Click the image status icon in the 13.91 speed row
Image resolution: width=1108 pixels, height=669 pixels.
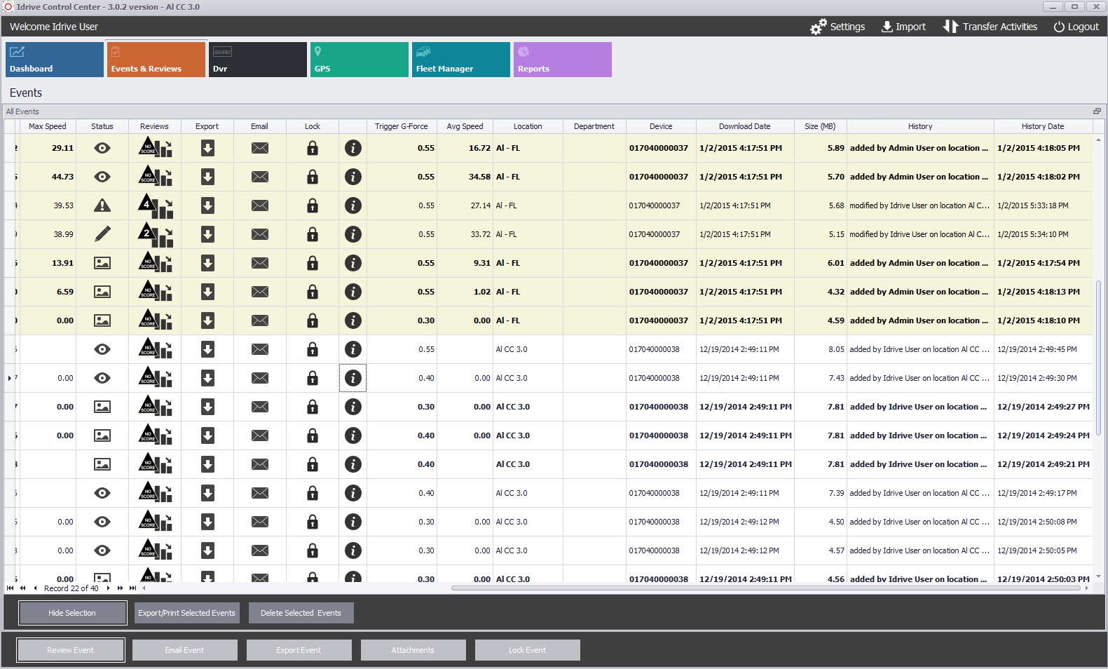pos(102,263)
